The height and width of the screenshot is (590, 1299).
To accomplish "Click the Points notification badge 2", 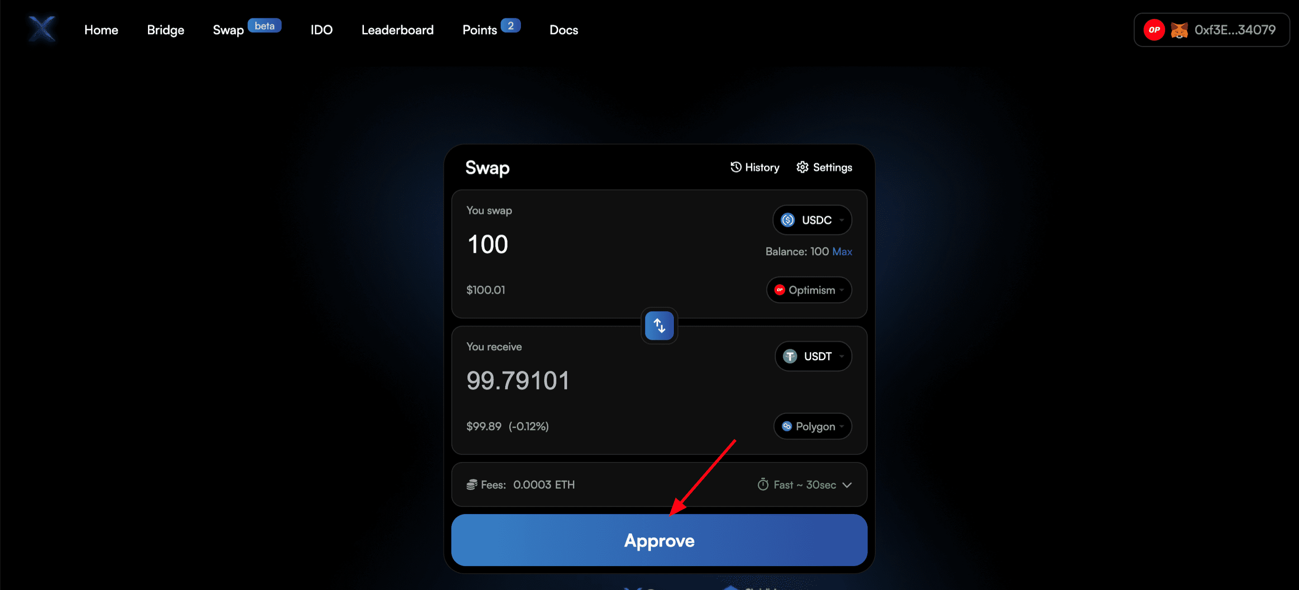I will (x=511, y=25).
